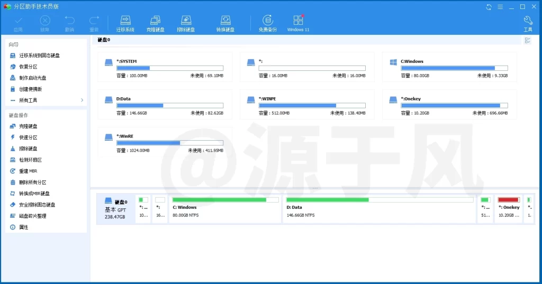
Task: Open 迁移系统 in the top toolbar
Action: [125, 24]
